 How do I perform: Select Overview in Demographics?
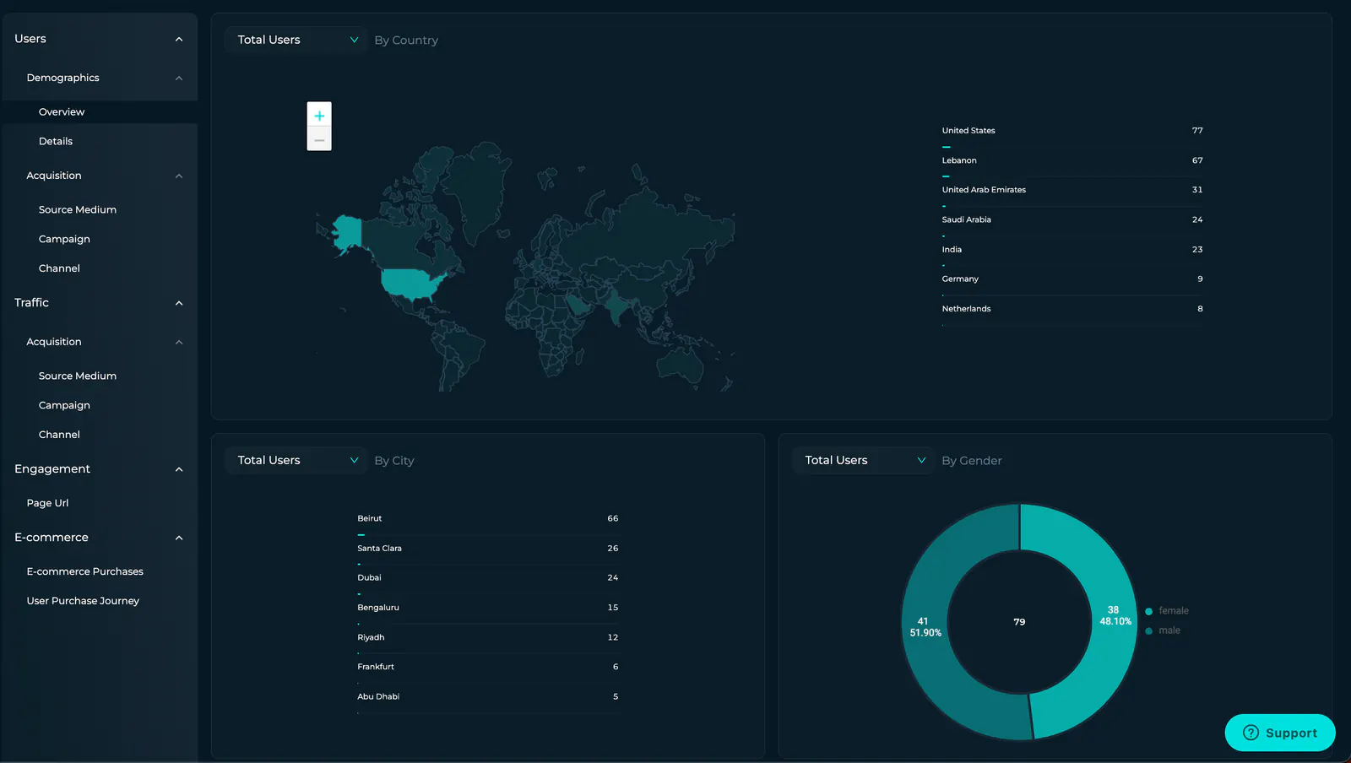(x=100, y=111)
